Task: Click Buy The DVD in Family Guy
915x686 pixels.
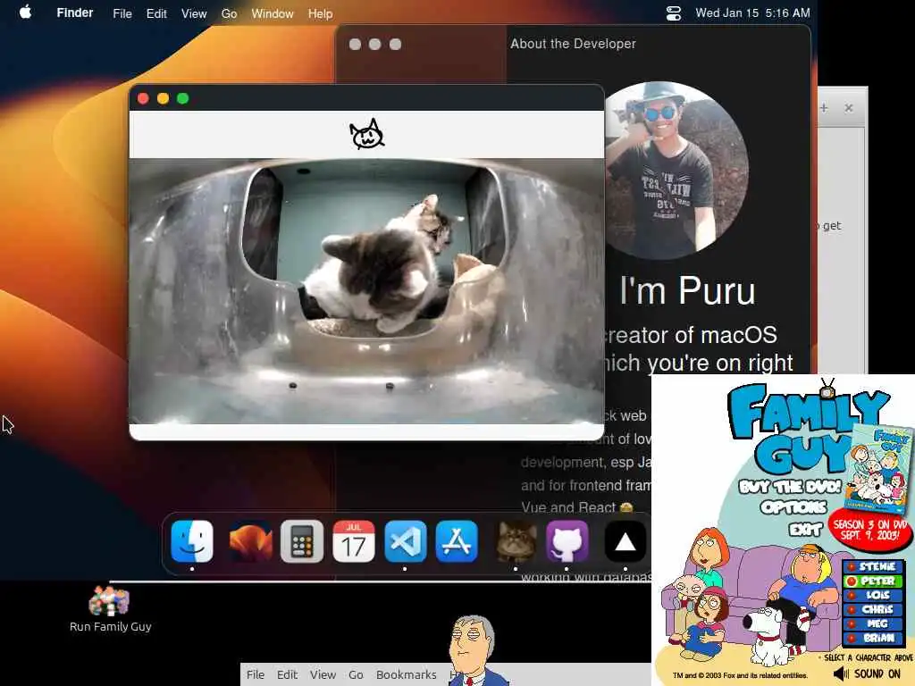Action: tap(791, 487)
